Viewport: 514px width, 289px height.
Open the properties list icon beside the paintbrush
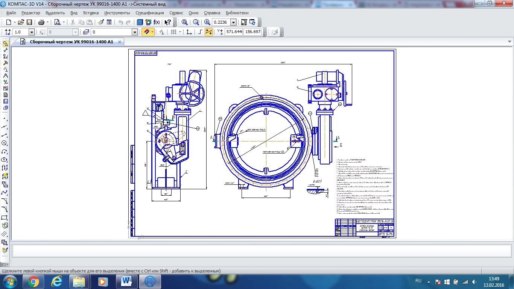tap(109, 22)
